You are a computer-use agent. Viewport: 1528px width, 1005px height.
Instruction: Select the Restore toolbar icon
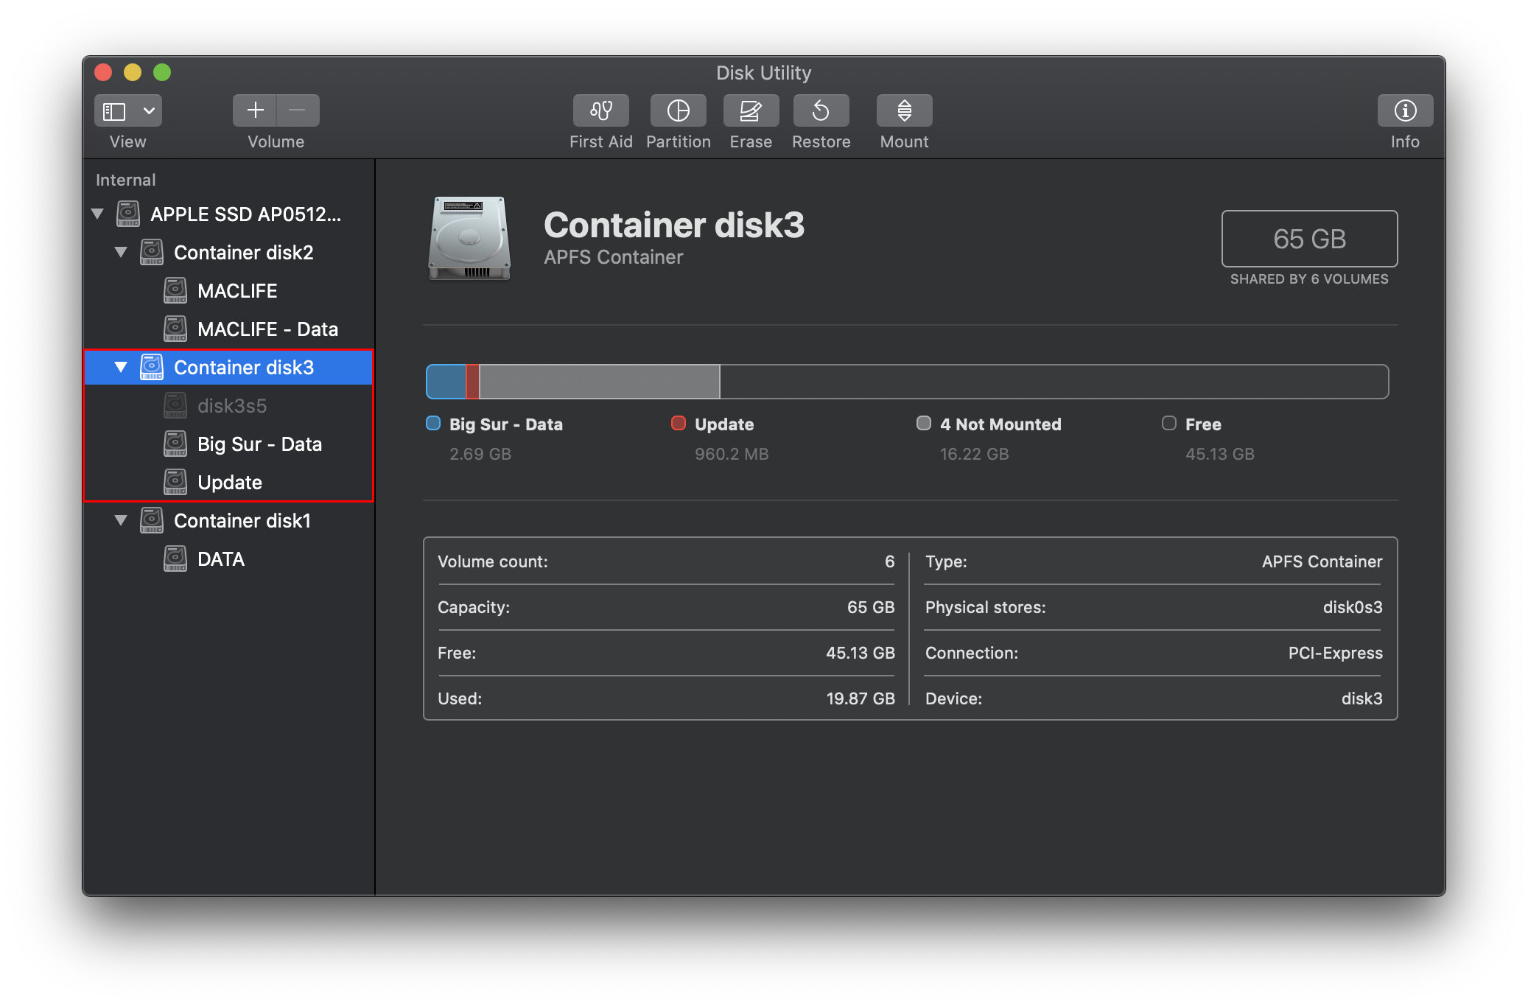[821, 111]
